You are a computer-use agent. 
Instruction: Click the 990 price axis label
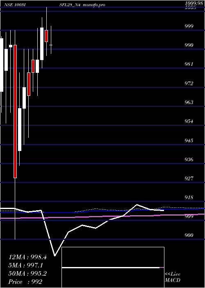189,45
